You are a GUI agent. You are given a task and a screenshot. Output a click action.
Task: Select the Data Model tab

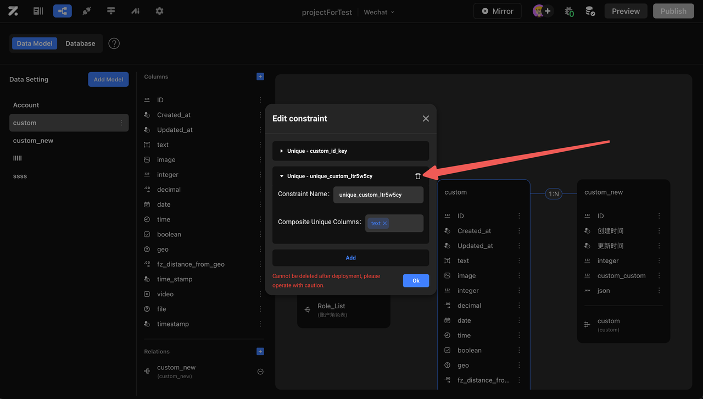(x=35, y=43)
